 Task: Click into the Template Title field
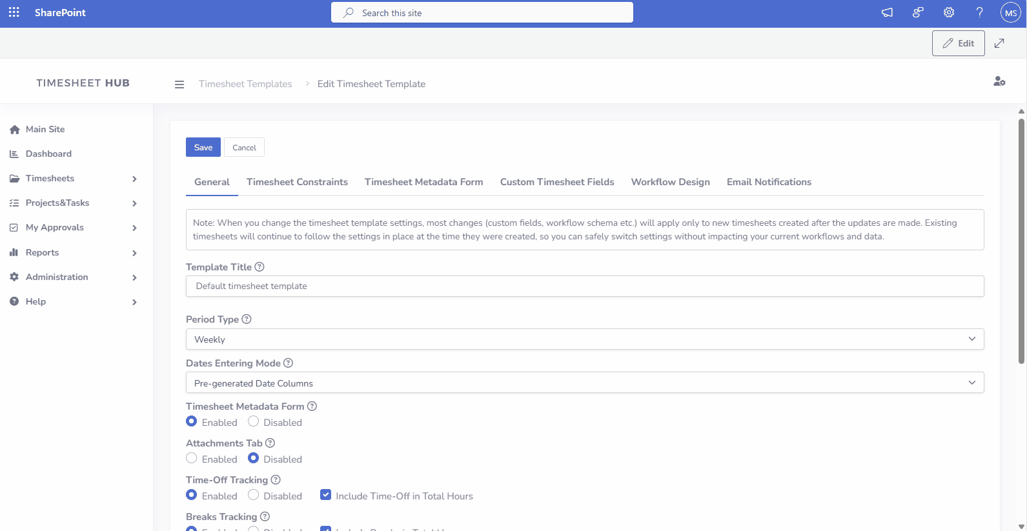(584, 286)
